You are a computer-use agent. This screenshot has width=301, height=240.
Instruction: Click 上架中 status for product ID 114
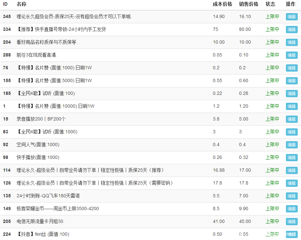pos(272,170)
